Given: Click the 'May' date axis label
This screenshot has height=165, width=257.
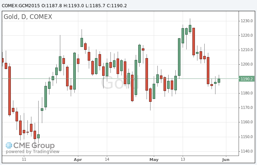Looking at the screenshot, I should coord(154,160).
